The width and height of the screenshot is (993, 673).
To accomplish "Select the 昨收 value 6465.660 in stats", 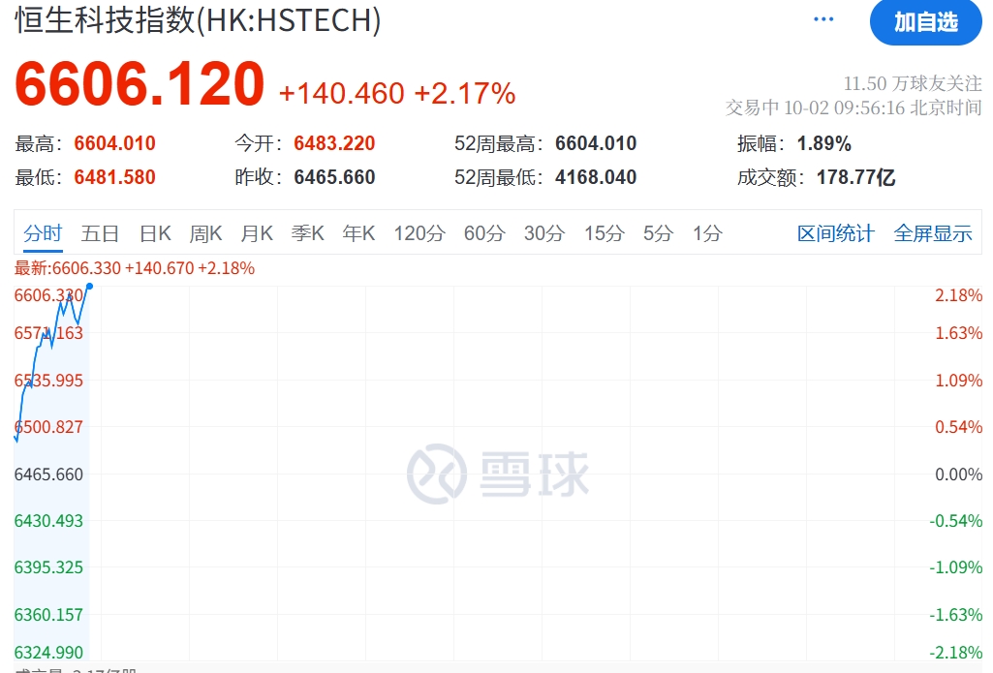I will click(334, 177).
